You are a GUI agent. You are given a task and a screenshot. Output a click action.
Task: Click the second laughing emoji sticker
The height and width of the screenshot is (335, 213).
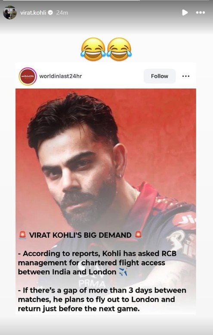pos(119,49)
